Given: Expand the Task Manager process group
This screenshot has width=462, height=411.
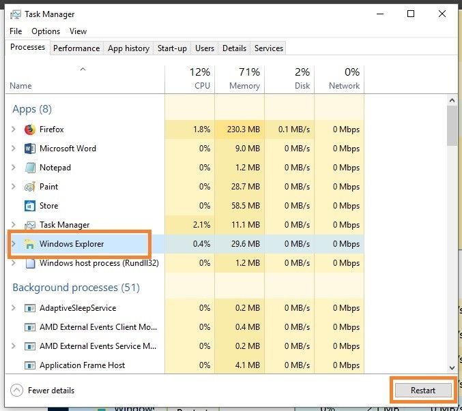Looking at the screenshot, I should [13, 225].
